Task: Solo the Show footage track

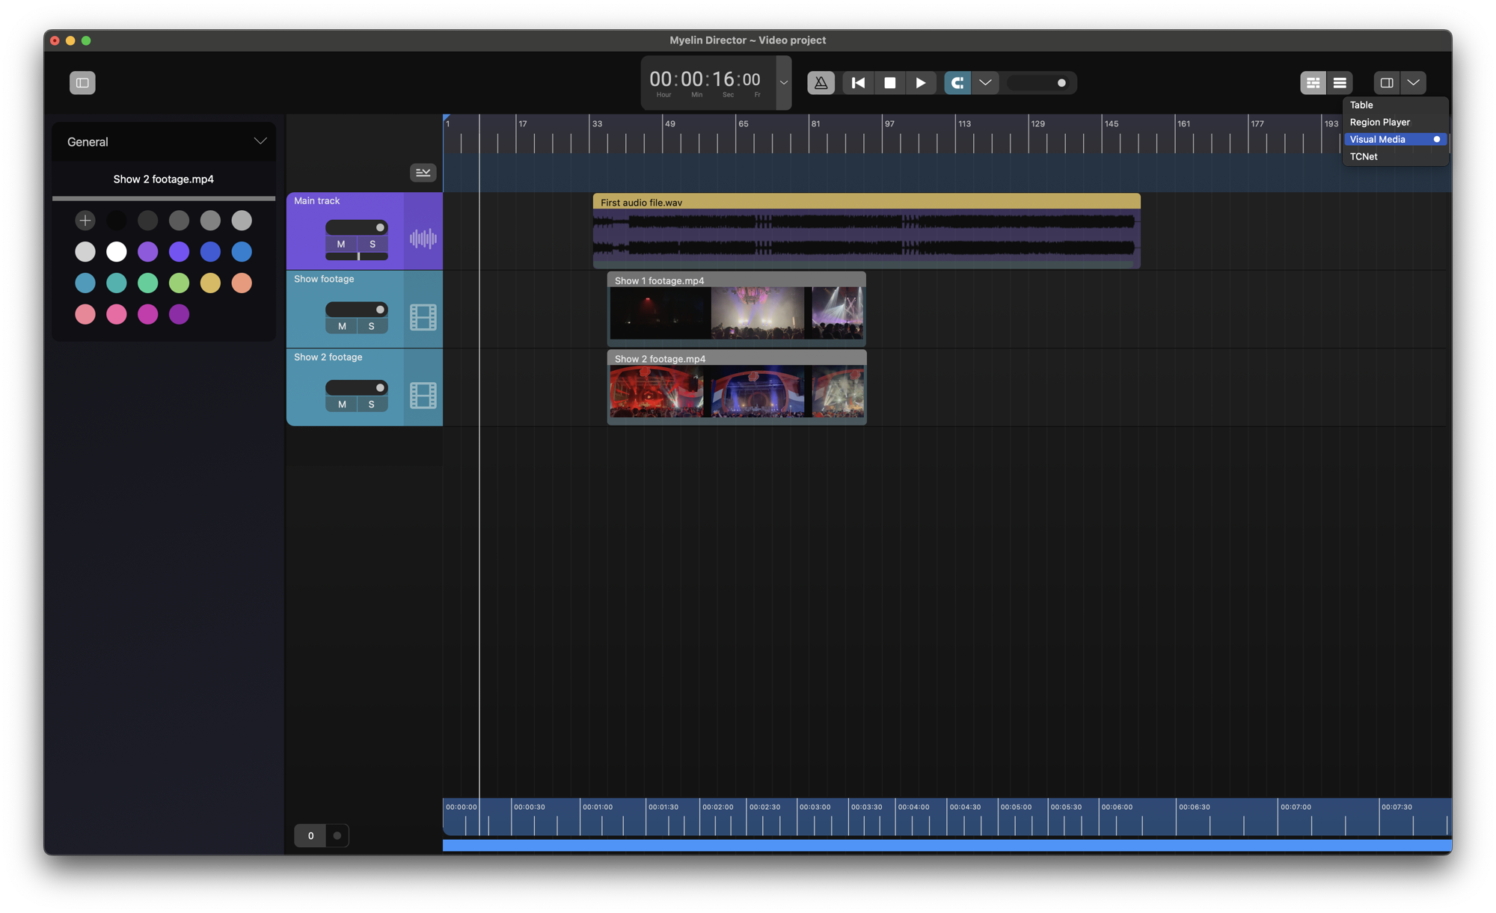Action: [x=371, y=326]
